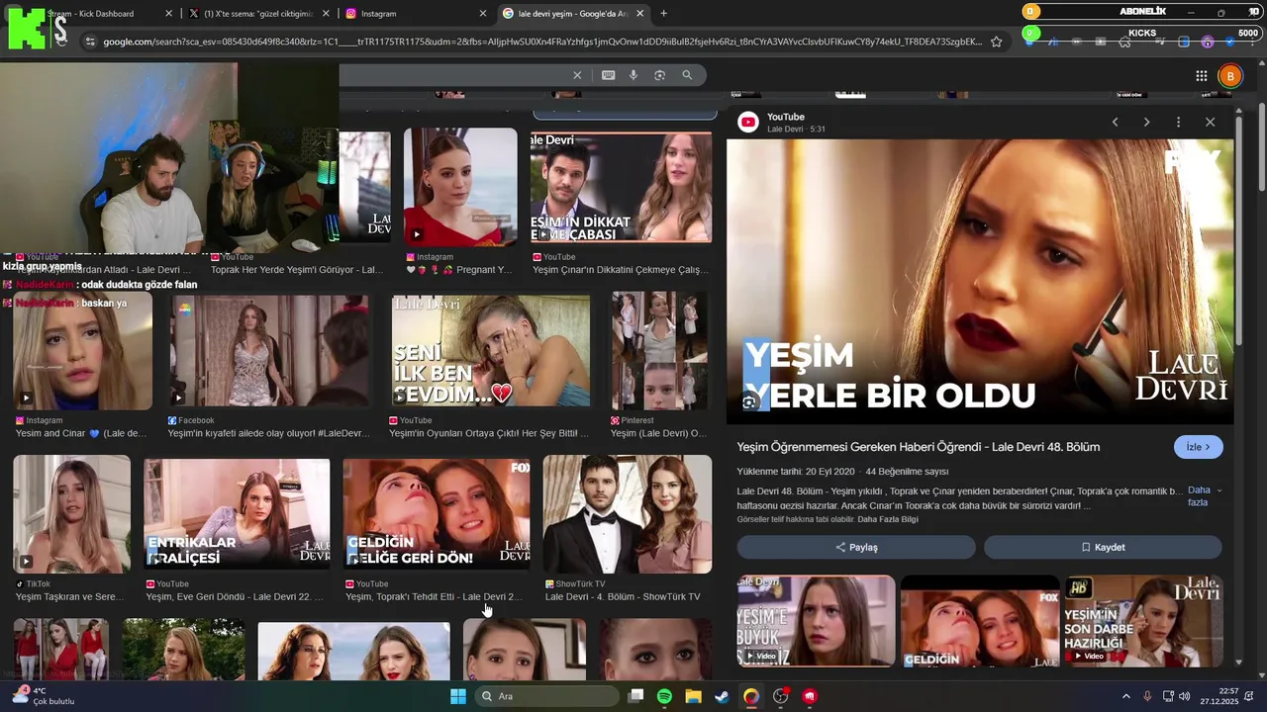This screenshot has height=712, width=1267.
Task: Open the on-screen keyboard icon in search bar
Action: pyautogui.click(x=608, y=75)
